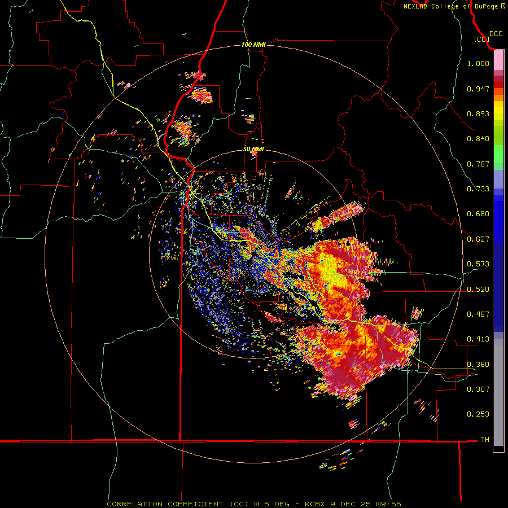Image resolution: width=508 pixels, height=508 pixels.
Task: Select the 0.680 legend value
Action: tap(478, 214)
